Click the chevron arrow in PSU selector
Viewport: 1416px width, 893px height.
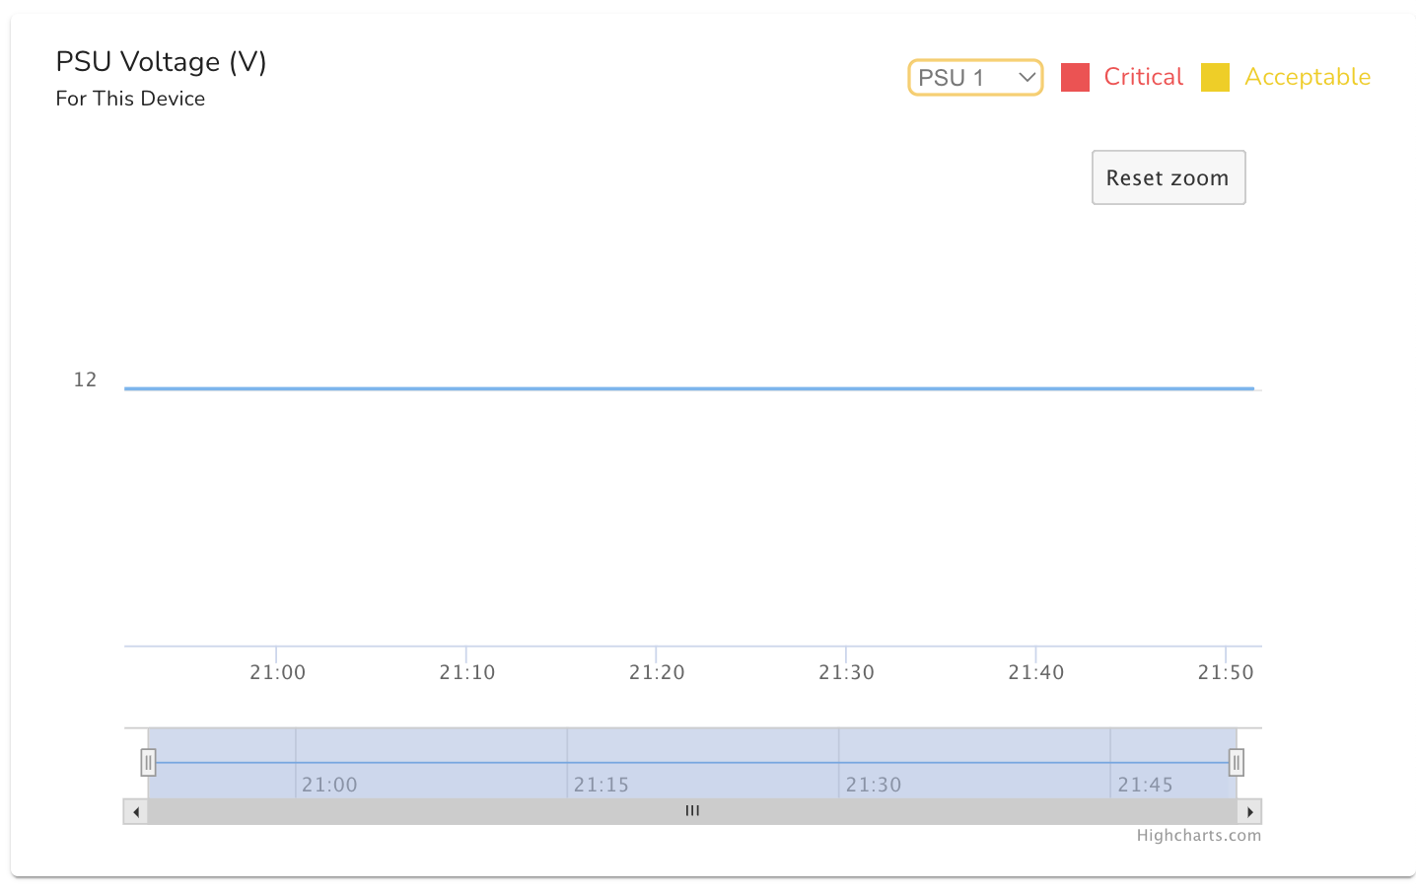1027,77
